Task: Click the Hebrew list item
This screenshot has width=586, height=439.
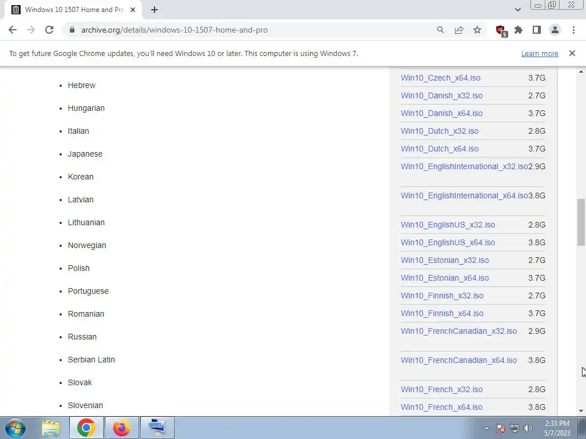Action: point(81,86)
